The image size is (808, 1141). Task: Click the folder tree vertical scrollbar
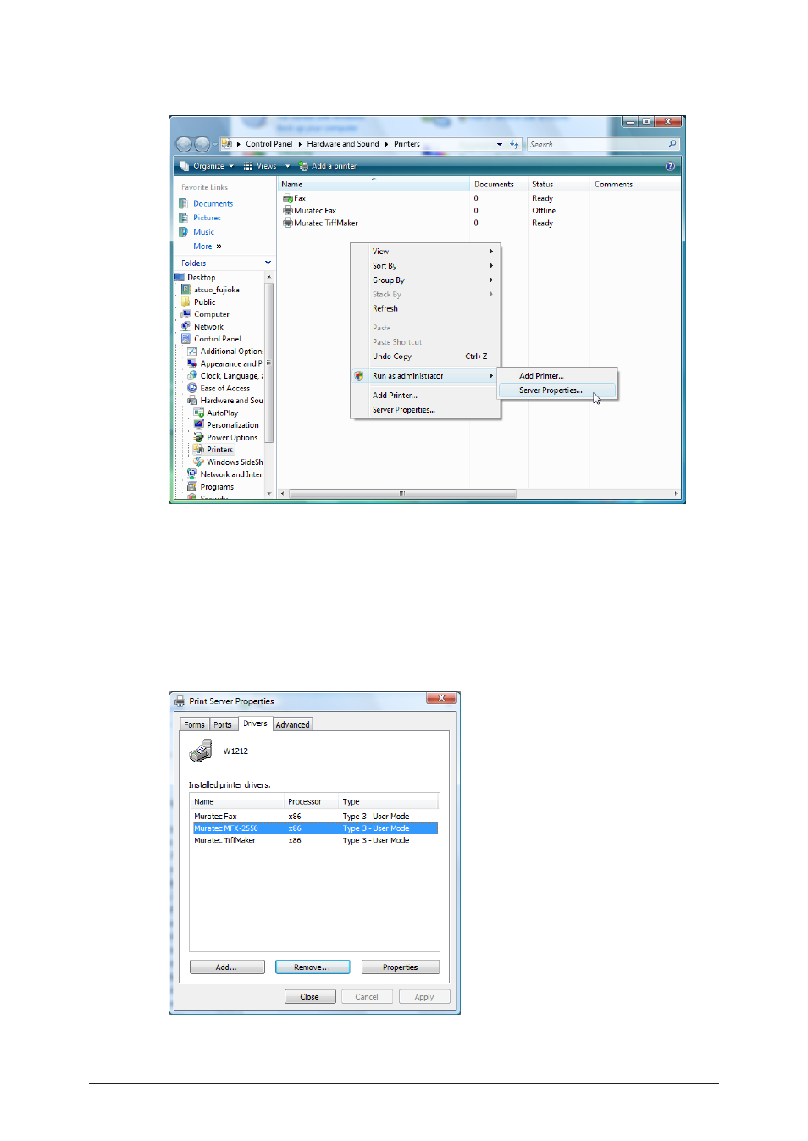click(269, 363)
